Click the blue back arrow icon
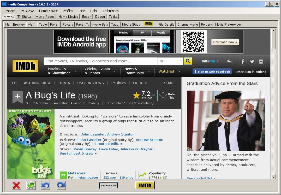This screenshot has height=195, width=281. coord(45,185)
